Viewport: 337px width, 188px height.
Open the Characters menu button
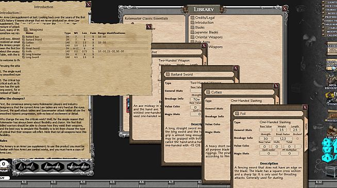point(330,10)
